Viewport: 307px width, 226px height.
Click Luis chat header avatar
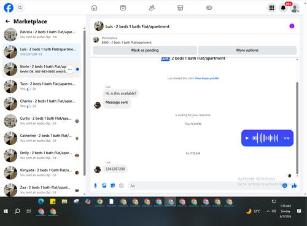[99, 26]
